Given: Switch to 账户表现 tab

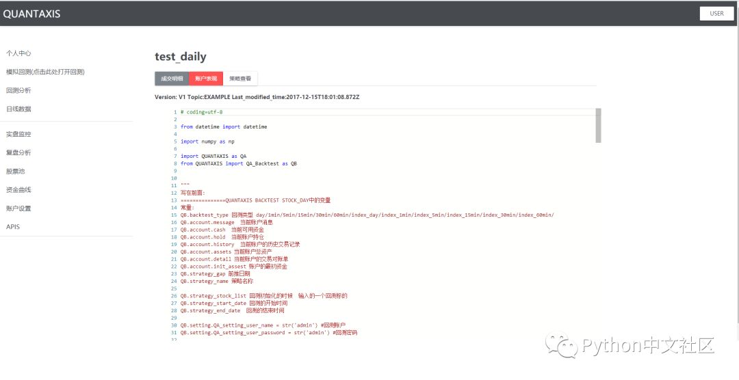Looking at the screenshot, I should coord(206,79).
